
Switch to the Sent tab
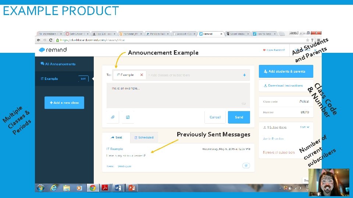coord(116,137)
